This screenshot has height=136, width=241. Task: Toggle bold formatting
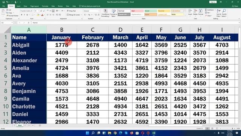coord(21,15)
